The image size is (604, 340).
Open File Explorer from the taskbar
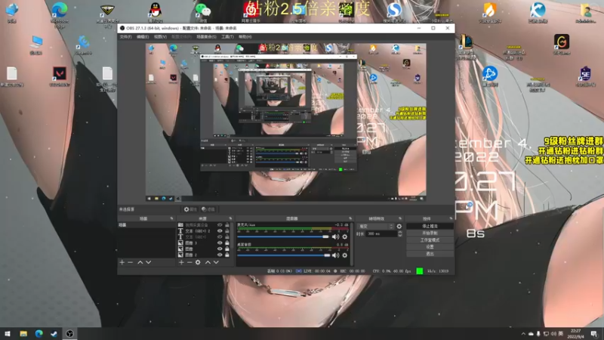(x=23, y=334)
